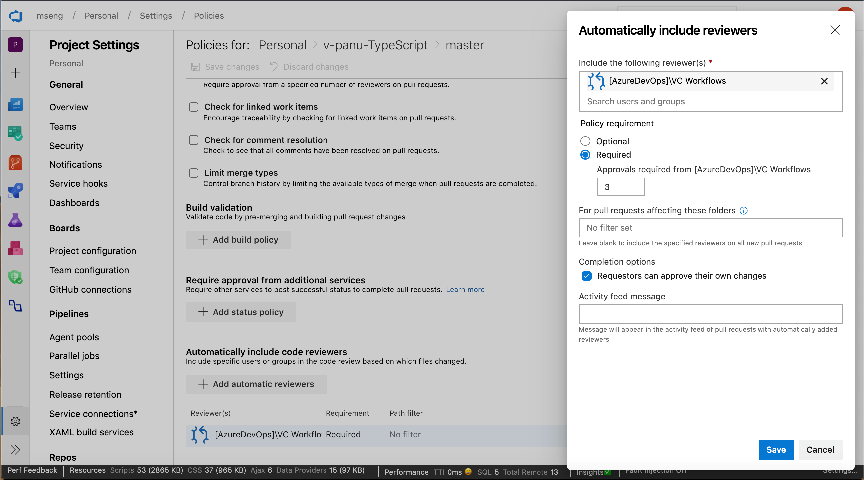
Task: Navigate to Teams project settings
Action: point(63,126)
